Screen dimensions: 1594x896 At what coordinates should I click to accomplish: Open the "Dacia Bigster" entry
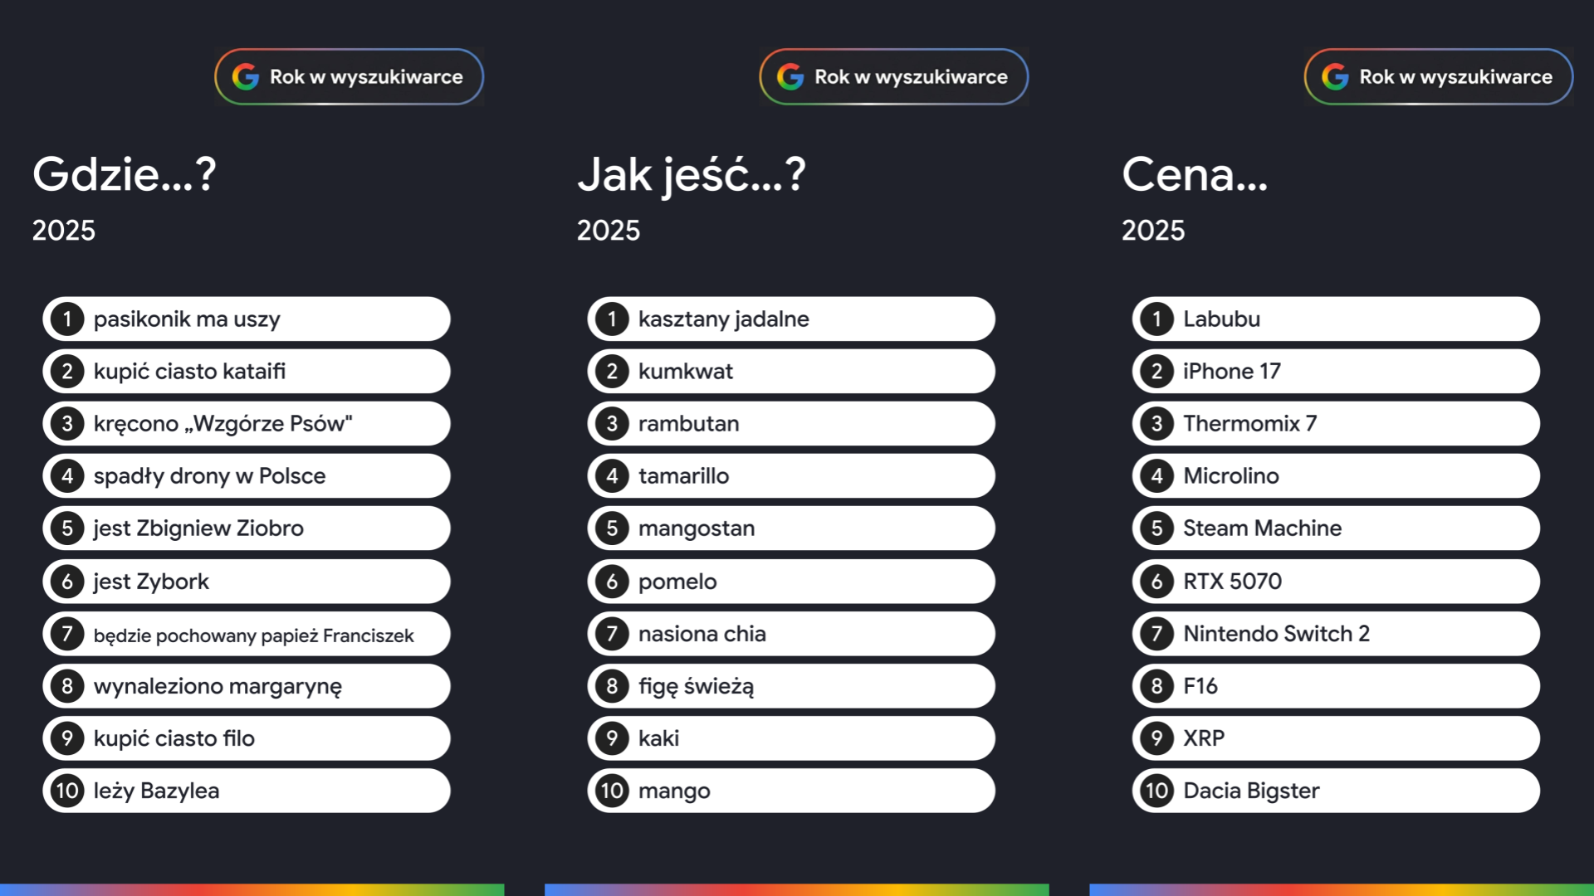(x=1336, y=791)
